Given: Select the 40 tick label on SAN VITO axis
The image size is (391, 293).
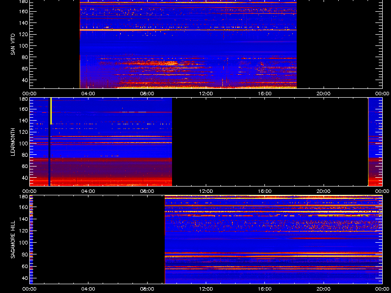Looking at the screenshot, I should (25, 80).
